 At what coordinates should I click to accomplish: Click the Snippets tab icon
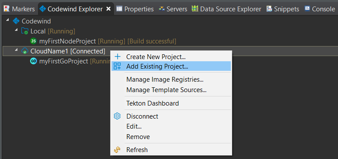(269, 9)
